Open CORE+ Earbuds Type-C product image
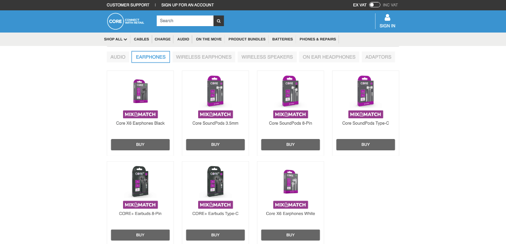The height and width of the screenshot is (244, 506). (215, 182)
